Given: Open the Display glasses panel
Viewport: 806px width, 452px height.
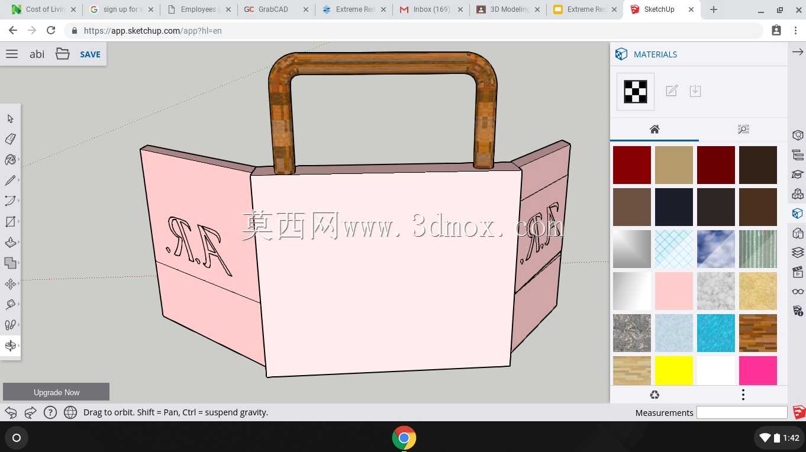Looking at the screenshot, I should (x=798, y=292).
